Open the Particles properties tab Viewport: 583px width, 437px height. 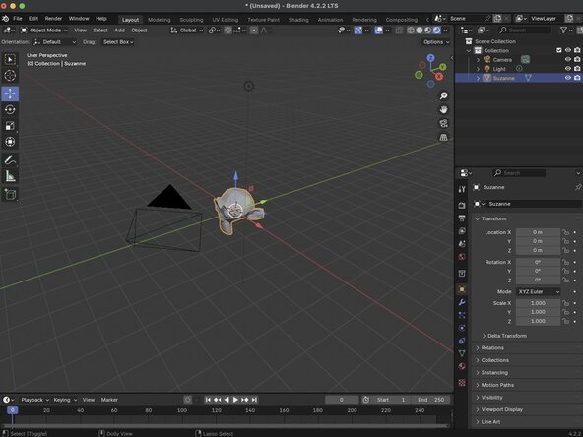[x=462, y=315]
